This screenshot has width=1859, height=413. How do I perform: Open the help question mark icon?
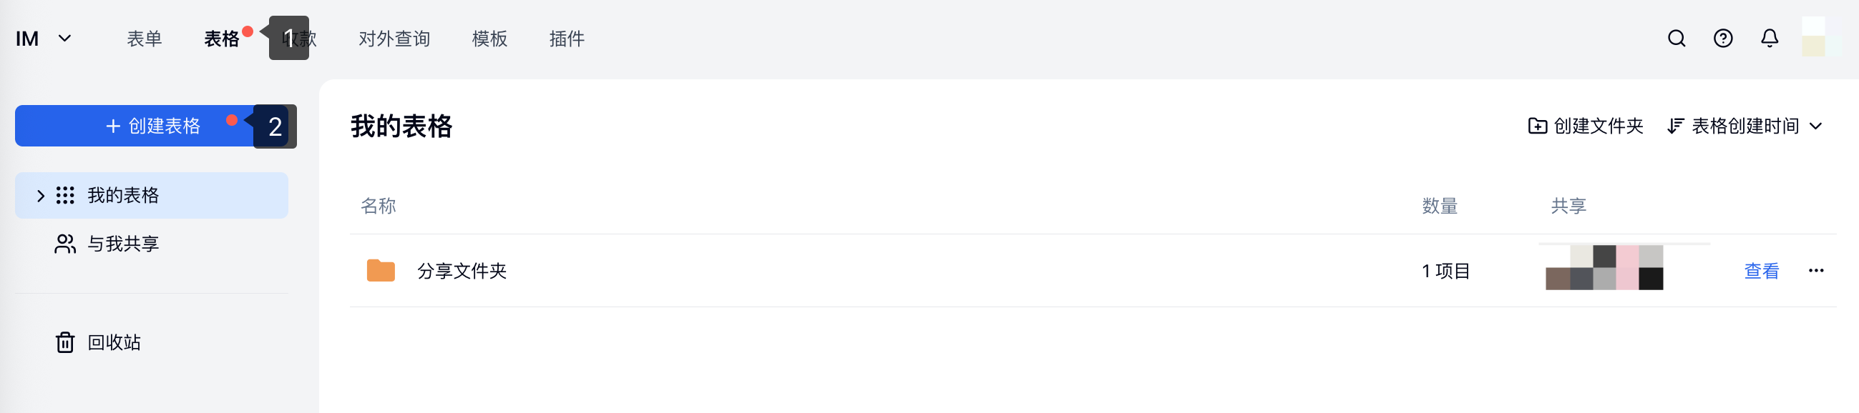pyautogui.click(x=1722, y=38)
